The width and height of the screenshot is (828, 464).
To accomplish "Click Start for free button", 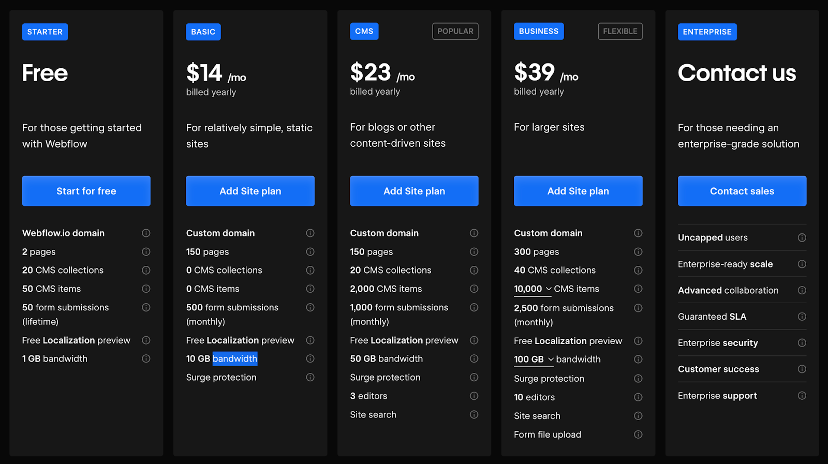I will pos(86,191).
